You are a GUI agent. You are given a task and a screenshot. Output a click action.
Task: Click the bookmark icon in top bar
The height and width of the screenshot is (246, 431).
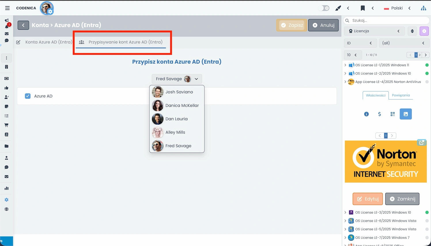363,8
